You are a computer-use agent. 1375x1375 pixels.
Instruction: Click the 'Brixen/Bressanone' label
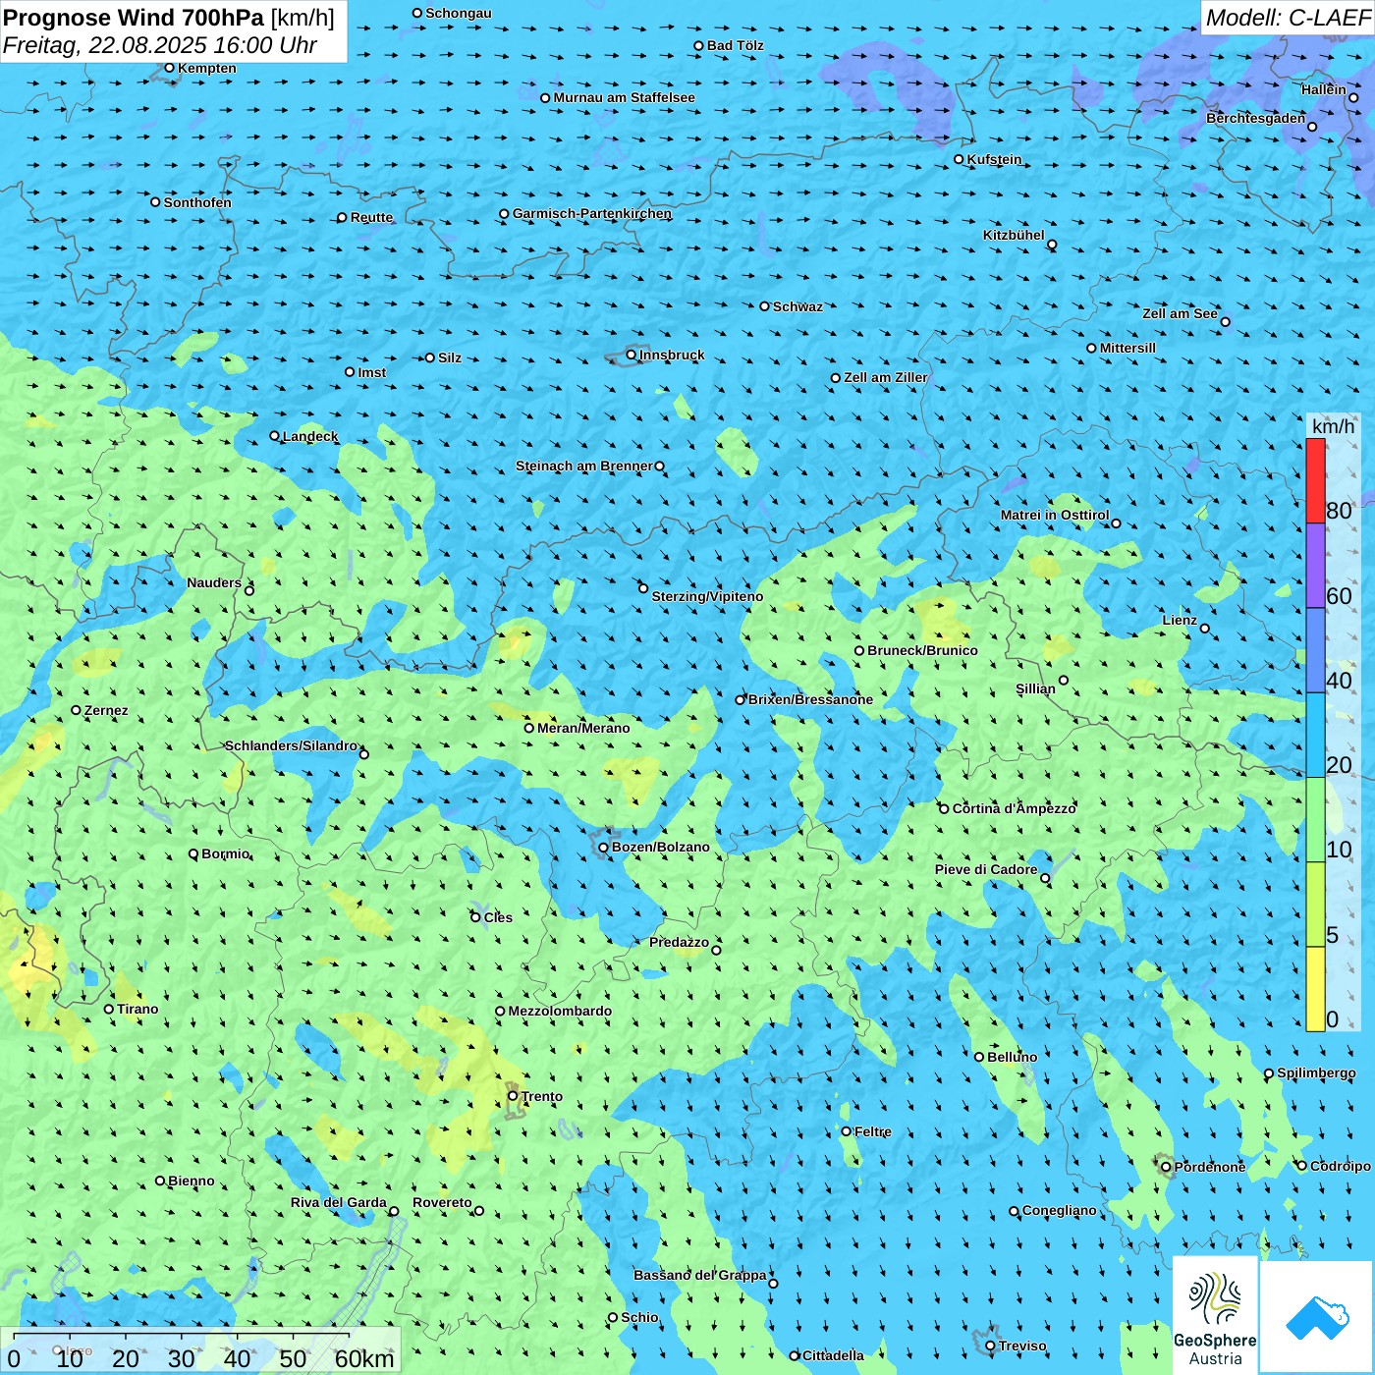coord(810,699)
